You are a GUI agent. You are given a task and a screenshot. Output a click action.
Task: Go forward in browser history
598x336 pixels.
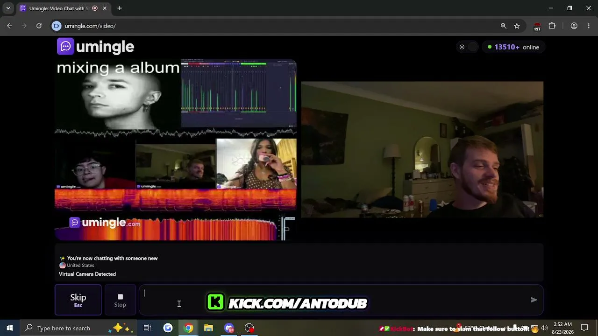pyautogui.click(x=24, y=26)
